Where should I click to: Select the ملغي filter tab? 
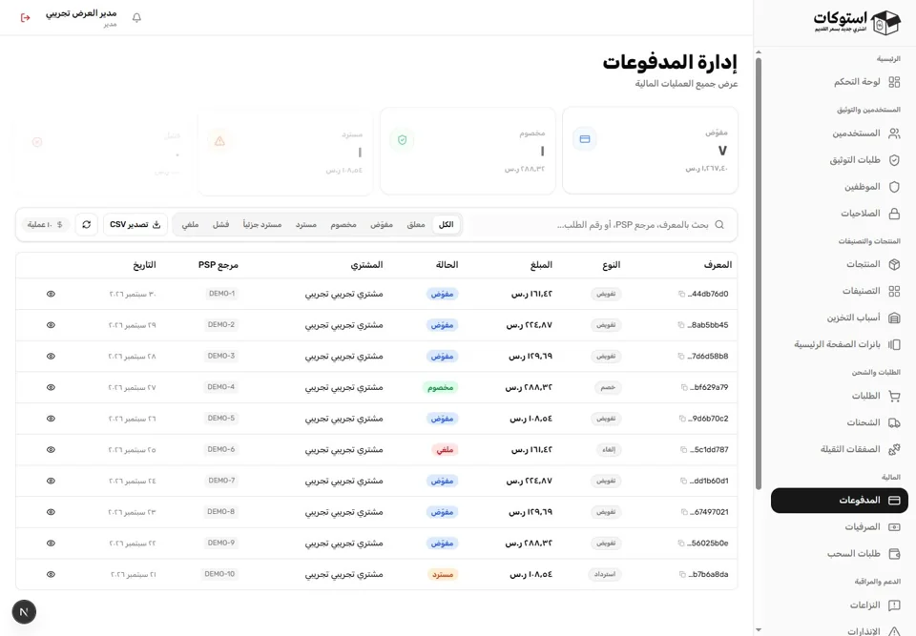point(190,224)
